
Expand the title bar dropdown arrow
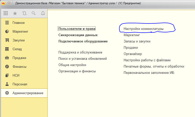click(x=9, y=3)
